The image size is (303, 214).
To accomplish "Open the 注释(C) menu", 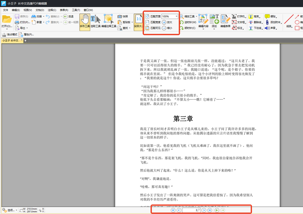I will coord(52,10).
